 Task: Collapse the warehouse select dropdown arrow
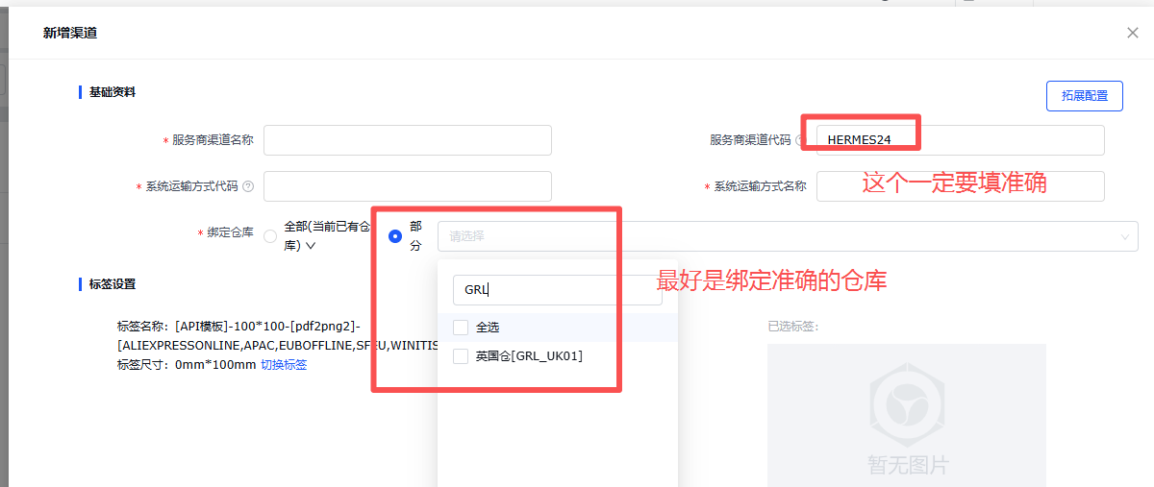pyautogui.click(x=1125, y=236)
